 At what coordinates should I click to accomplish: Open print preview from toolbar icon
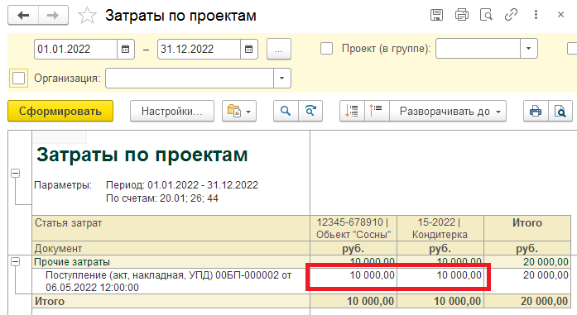(560, 111)
